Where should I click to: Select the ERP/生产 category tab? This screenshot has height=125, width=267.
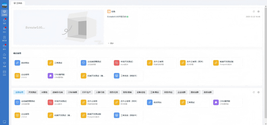click(86, 92)
